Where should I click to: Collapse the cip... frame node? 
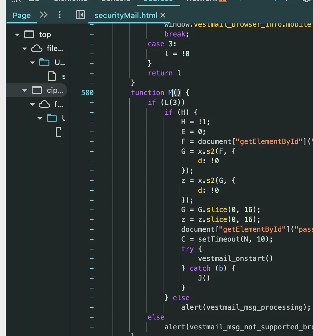(25, 90)
